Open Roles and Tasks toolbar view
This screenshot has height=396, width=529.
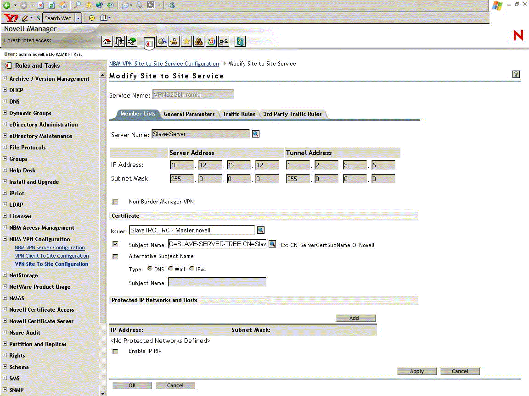(149, 43)
